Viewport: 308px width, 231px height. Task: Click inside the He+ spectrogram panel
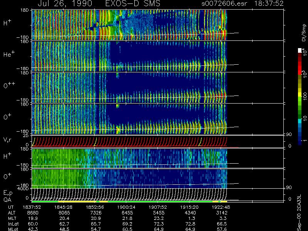(x=129, y=56)
